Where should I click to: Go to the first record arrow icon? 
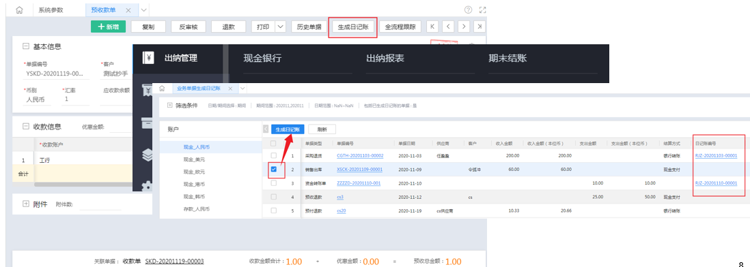pos(432,27)
